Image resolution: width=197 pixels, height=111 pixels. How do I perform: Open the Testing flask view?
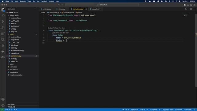click(x=3, y=45)
